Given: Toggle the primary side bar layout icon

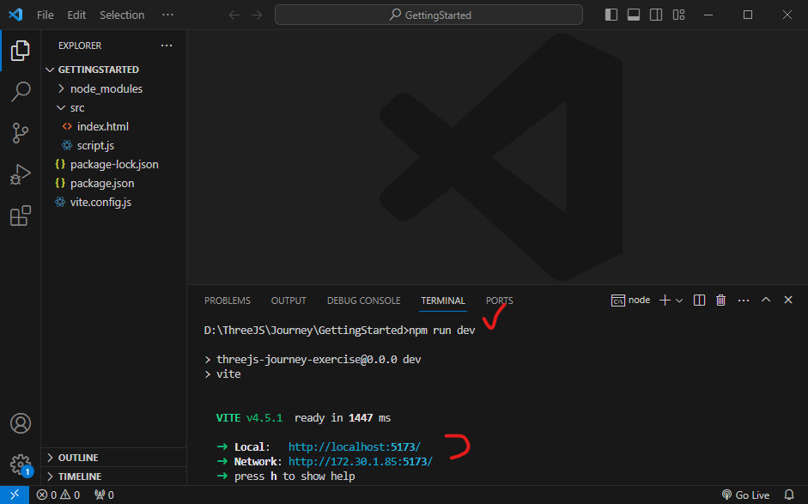Looking at the screenshot, I should tap(611, 15).
